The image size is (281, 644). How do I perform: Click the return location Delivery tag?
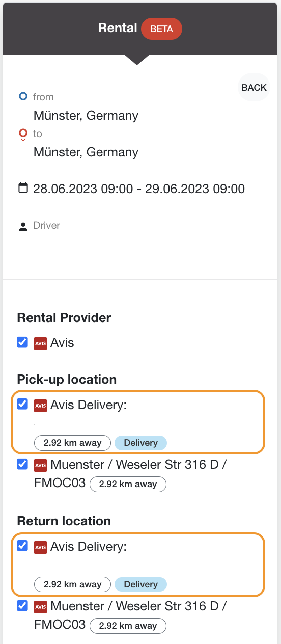tap(140, 584)
